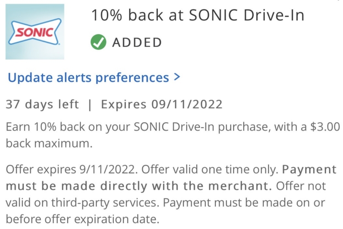Click the Expires 09/11/2022 date

click(161, 104)
